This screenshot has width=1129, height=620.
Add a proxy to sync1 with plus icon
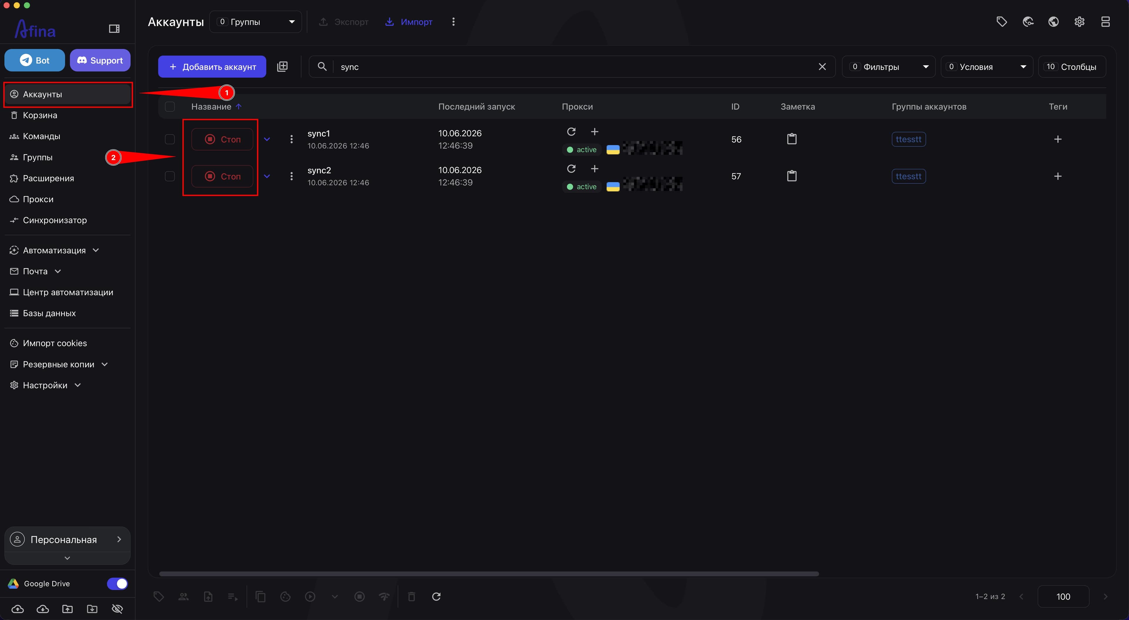click(594, 132)
